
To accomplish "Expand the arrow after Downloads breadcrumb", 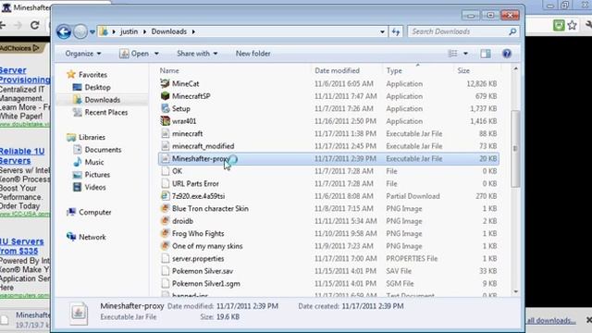I will 193,31.
